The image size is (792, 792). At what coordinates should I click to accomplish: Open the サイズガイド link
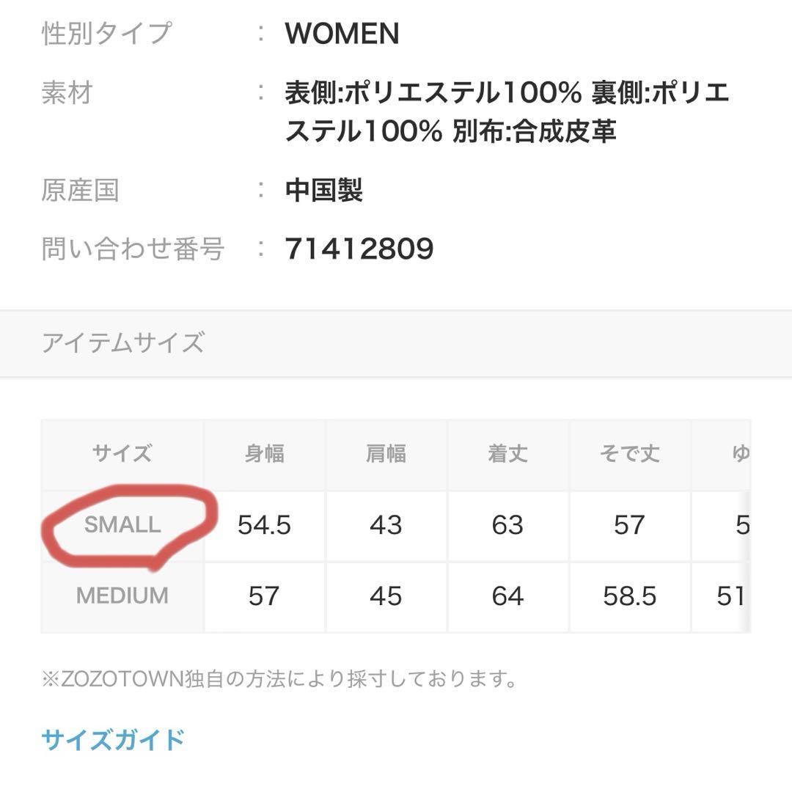[x=113, y=739]
